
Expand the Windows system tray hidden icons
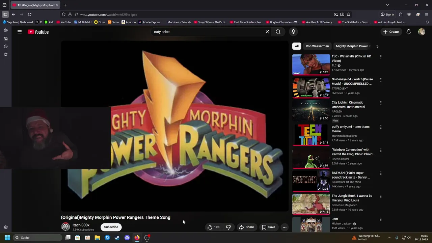pos(389,238)
